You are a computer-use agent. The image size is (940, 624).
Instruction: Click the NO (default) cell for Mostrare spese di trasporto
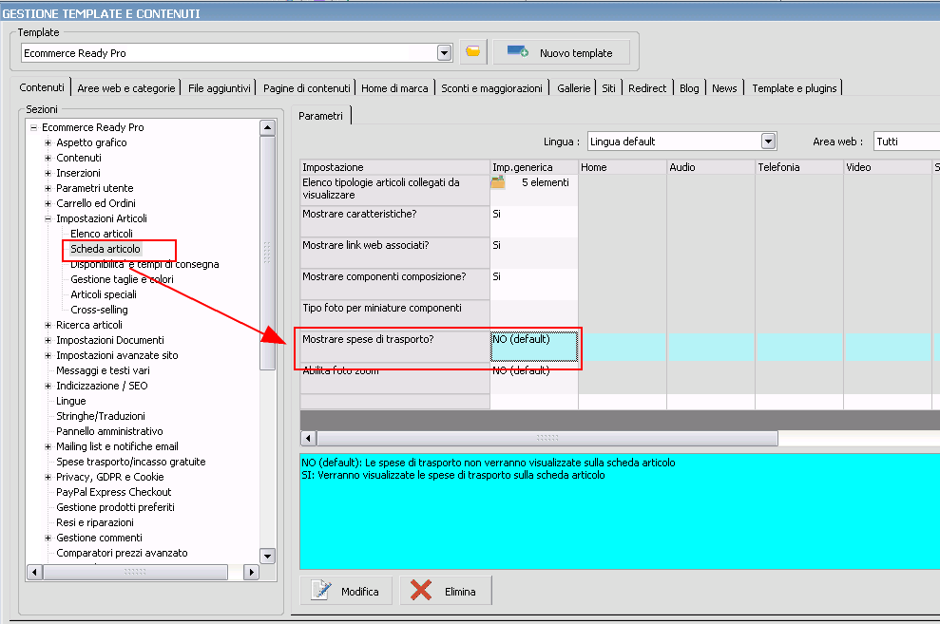coord(533,347)
